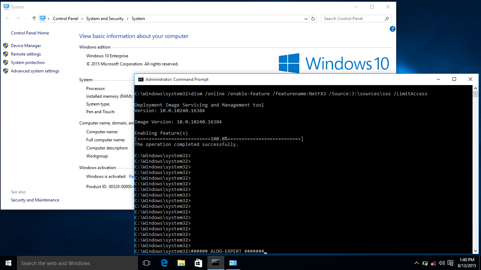
Task: Maximize the Command Prompt window
Action: pyautogui.click(x=454, y=79)
